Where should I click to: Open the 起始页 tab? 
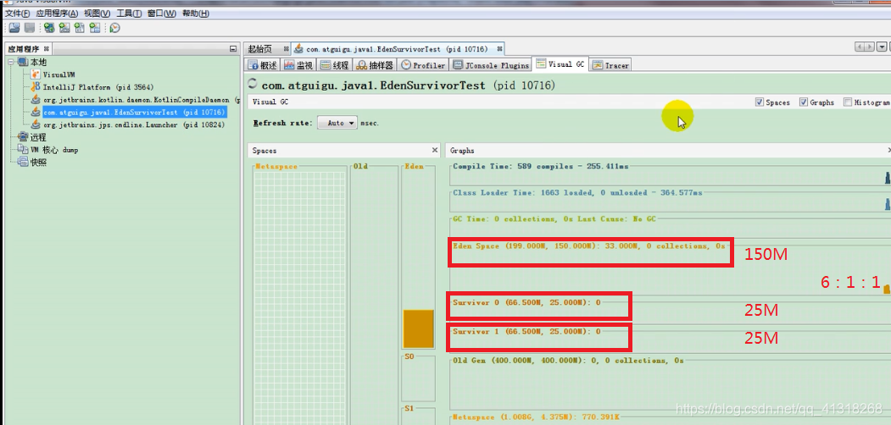(x=260, y=49)
